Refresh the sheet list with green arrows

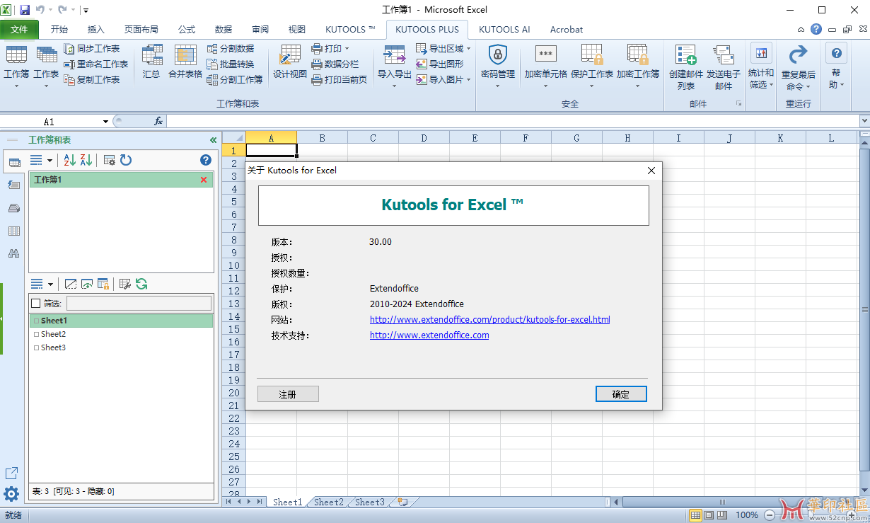(142, 285)
